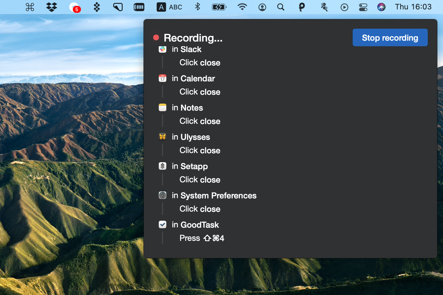The width and height of the screenshot is (443, 295).
Task: Click the Calendar app icon in recording list
Action: pyautogui.click(x=163, y=78)
